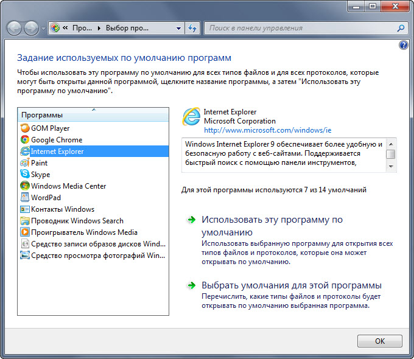Click the Internet Explorer list icon

pyautogui.click(x=25, y=152)
